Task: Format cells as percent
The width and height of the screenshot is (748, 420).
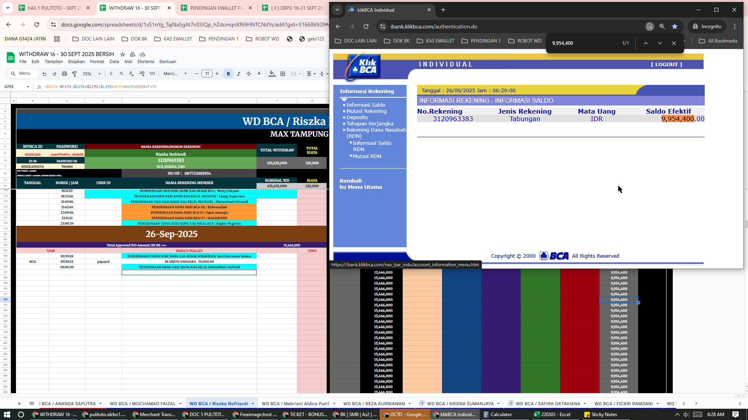Action: pyautogui.click(x=121, y=74)
